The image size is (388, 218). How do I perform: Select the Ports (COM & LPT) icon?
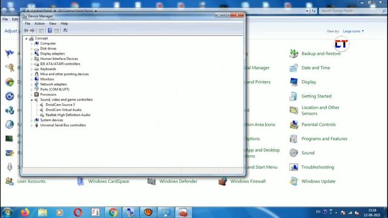point(36,90)
